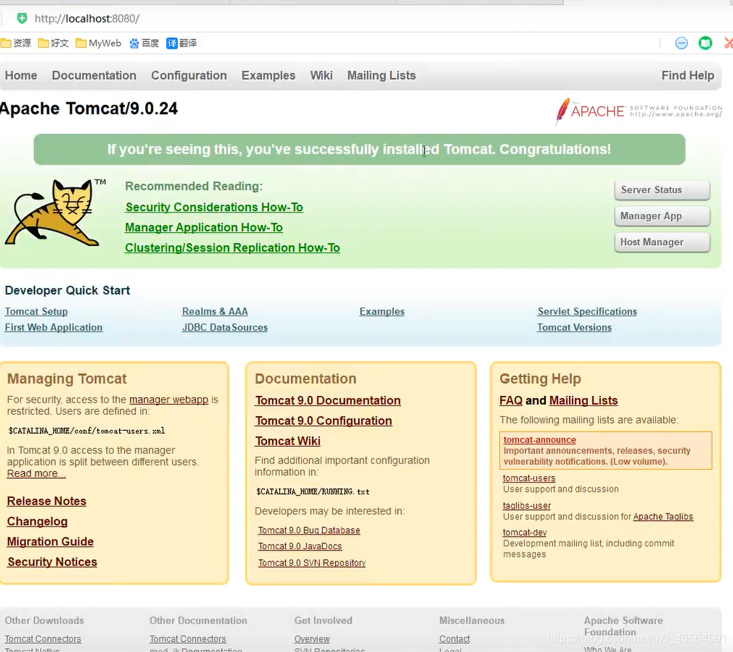Open Wiki in the nav bar
The image size is (733, 652).
pyautogui.click(x=322, y=75)
